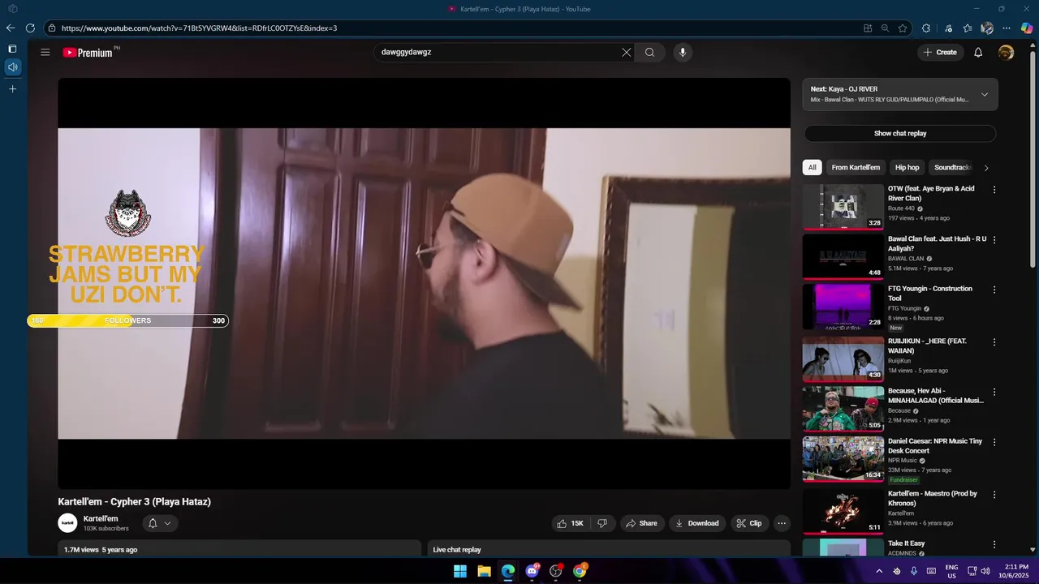The height and width of the screenshot is (584, 1039).
Task: Start voice search with microphone
Action: click(683, 52)
